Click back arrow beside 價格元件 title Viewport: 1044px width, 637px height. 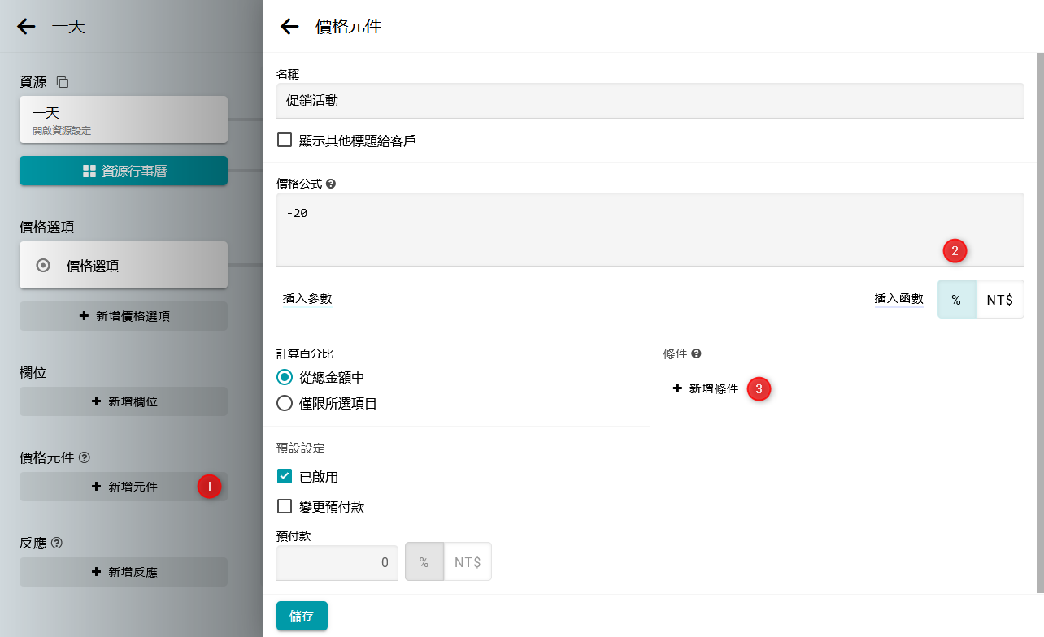pos(289,27)
